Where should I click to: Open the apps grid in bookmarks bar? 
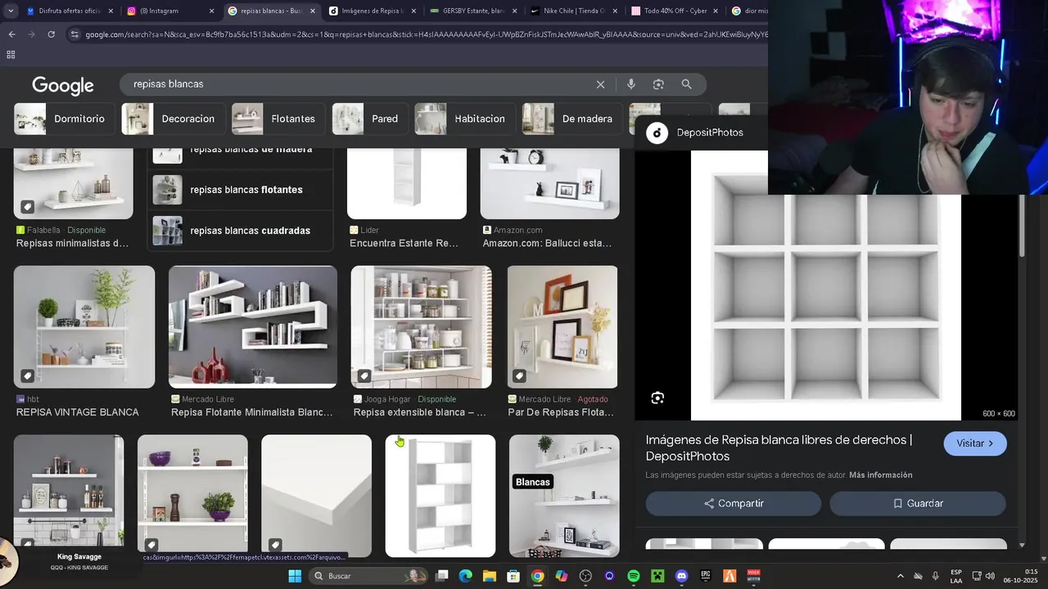[x=11, y=55]
